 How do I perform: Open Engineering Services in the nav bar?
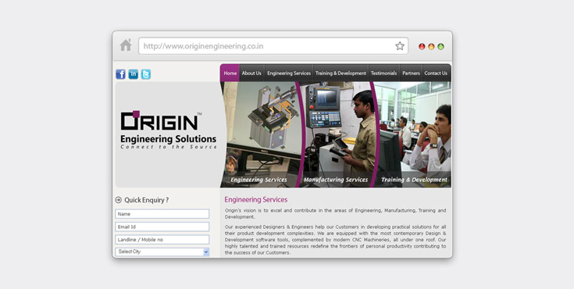(289, 73)
